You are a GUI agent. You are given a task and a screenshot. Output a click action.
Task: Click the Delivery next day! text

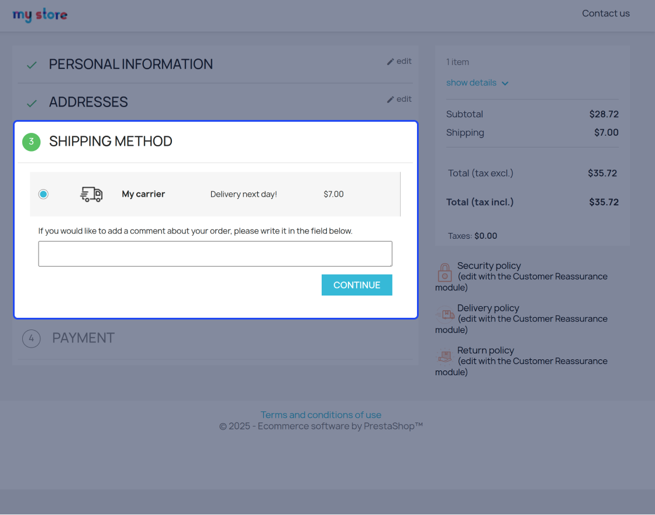(x=243, y=194)
